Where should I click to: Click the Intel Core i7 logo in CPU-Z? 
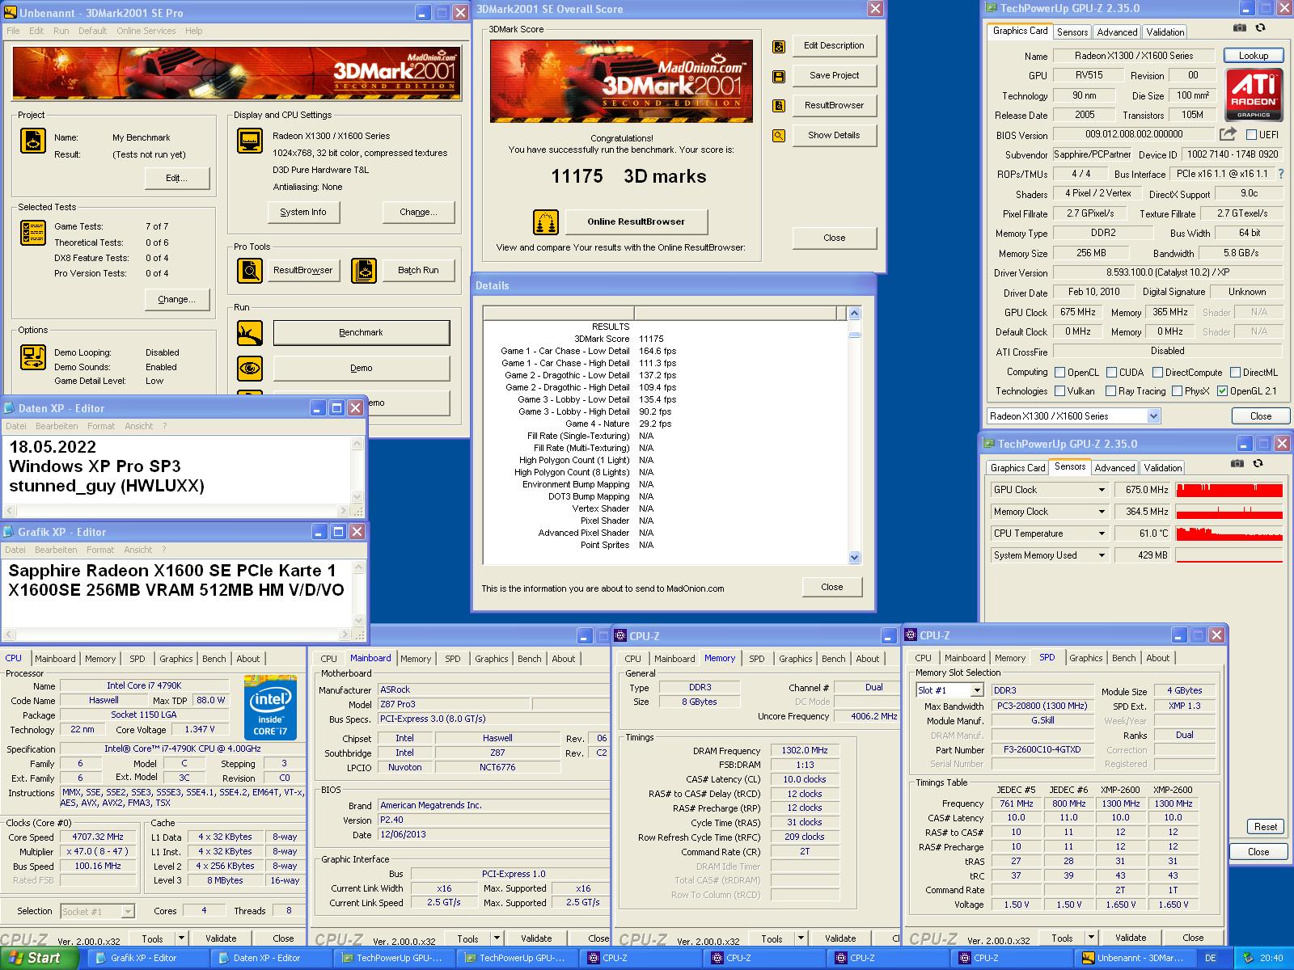pyautogui.click(x=270, y=708)
